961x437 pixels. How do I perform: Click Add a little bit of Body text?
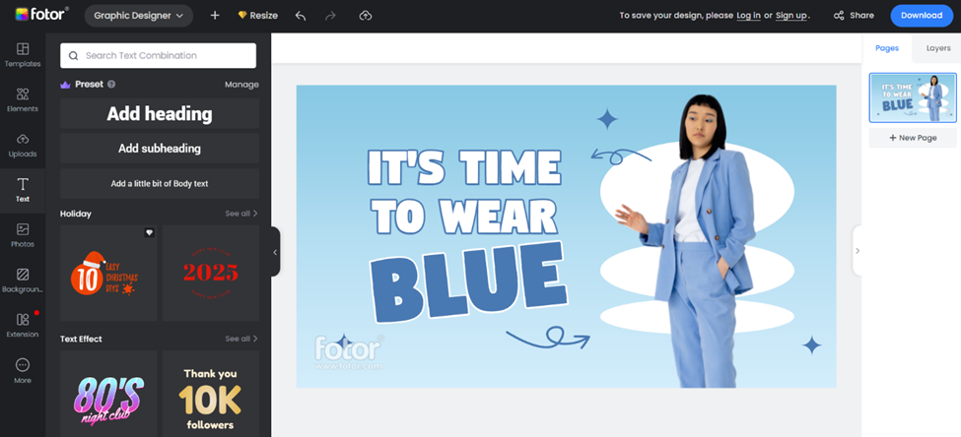tap(160, 184)
